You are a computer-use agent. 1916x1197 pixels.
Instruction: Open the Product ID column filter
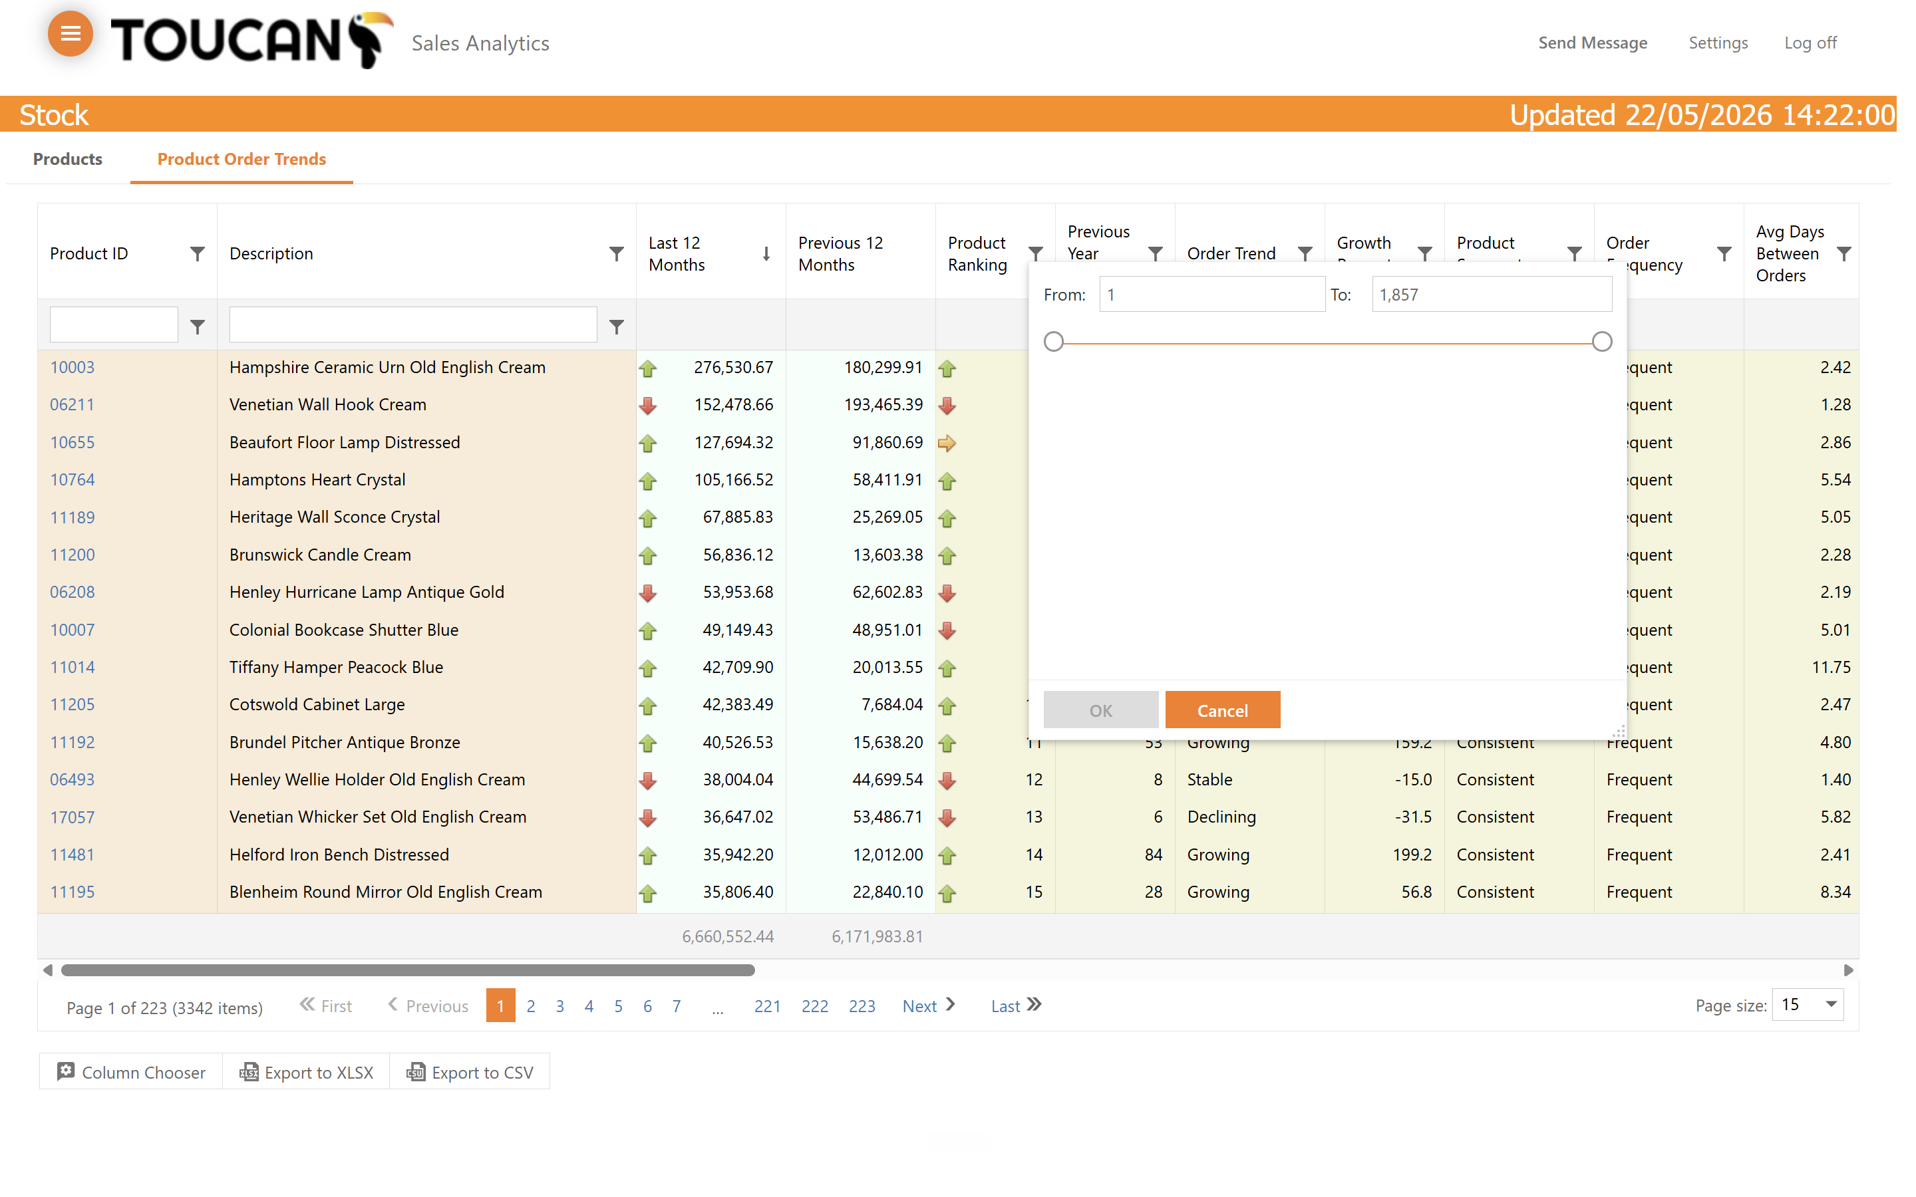coord(197,253)
